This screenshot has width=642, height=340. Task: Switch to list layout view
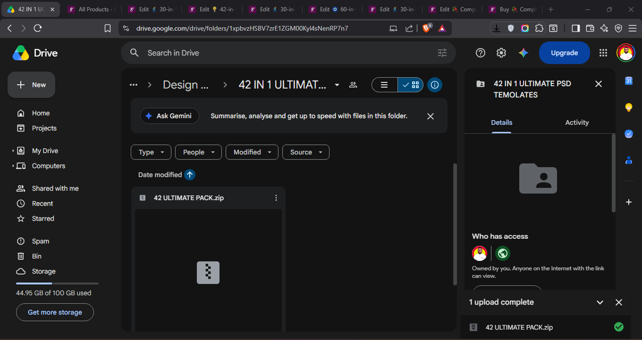click(385, 85)
